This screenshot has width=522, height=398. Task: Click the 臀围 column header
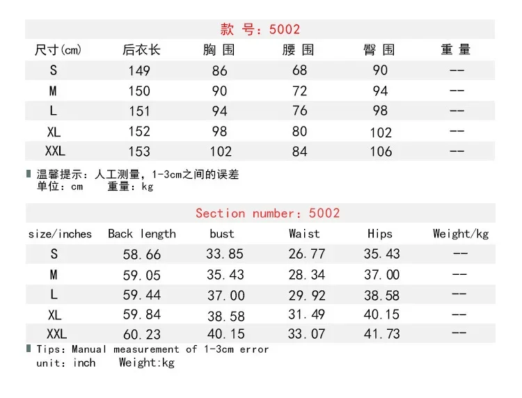pos(379,50)
